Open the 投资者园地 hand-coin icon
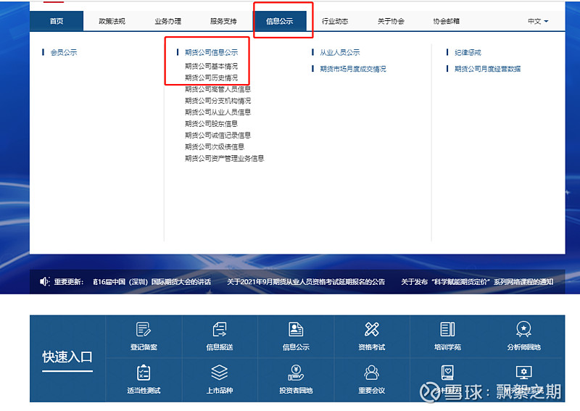580x411 pixels. pyautogui.click(x=296, y=373)
